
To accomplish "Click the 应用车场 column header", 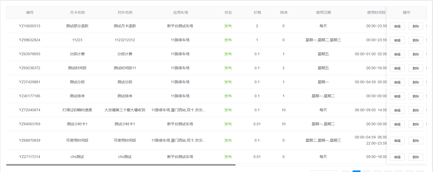I will (x=180, y=12).
